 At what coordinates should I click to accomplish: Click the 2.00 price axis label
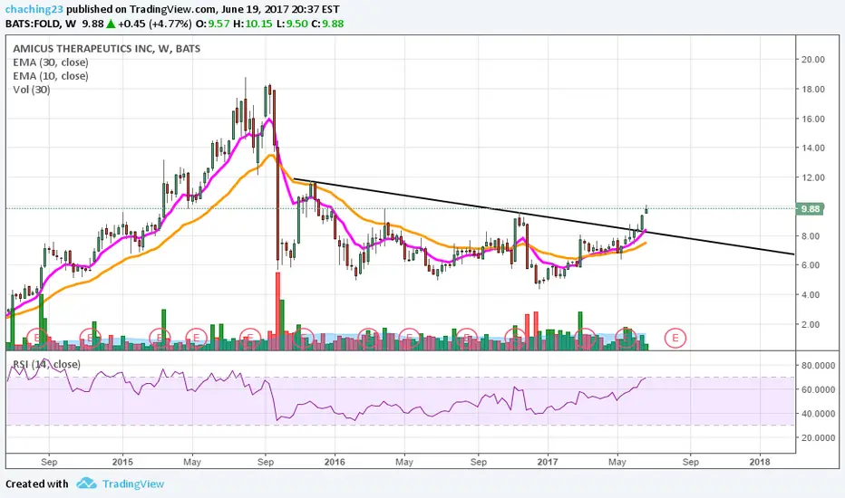pos(811,325)
